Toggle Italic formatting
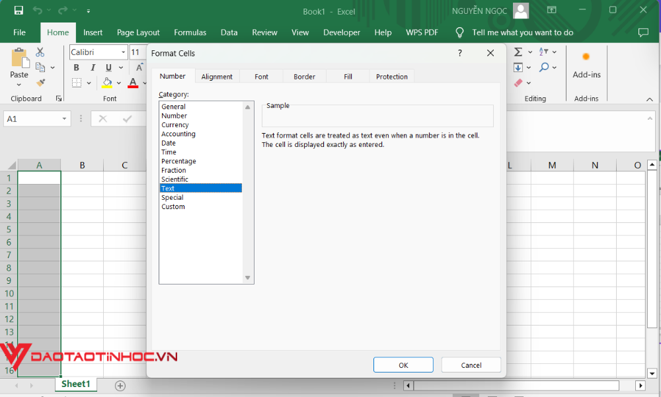Viewport: 661px width, 397px height. coord(93,67)
